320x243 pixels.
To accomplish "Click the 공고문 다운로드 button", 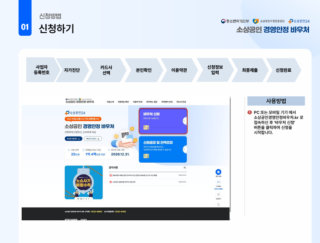I will coord(74,139).
